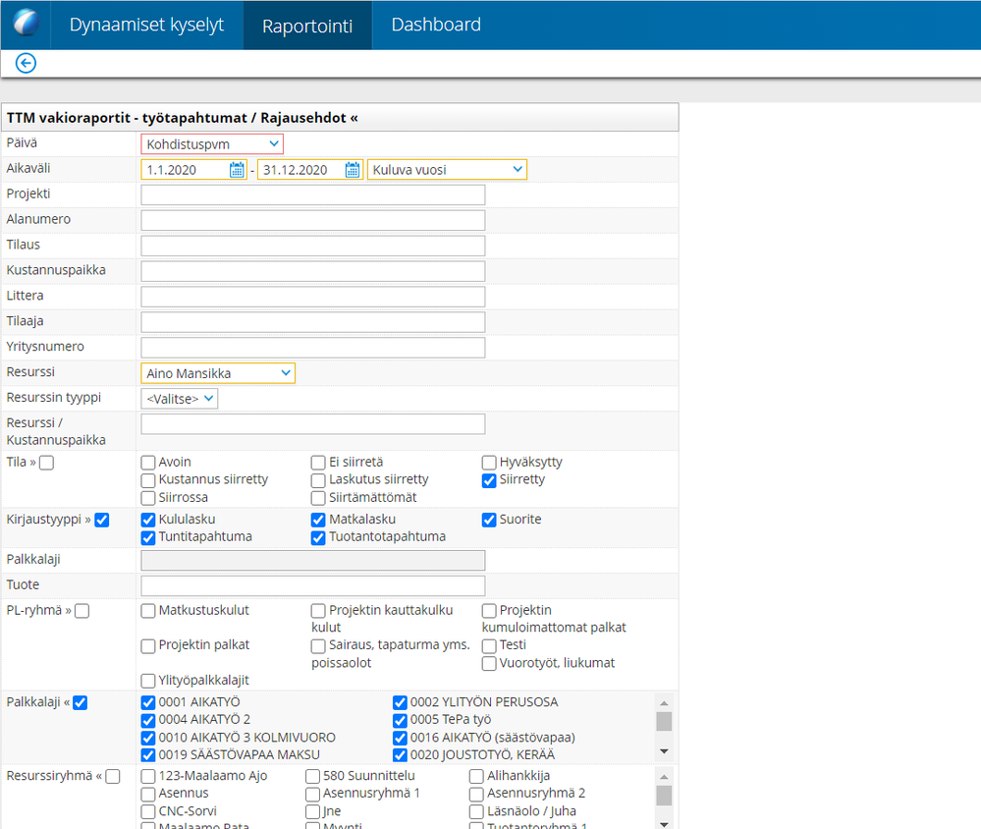Image resolution: width=981 pixels, height=829 pixels.
Task: Open the Dashboard tab
Action: [x=436, y=25]
